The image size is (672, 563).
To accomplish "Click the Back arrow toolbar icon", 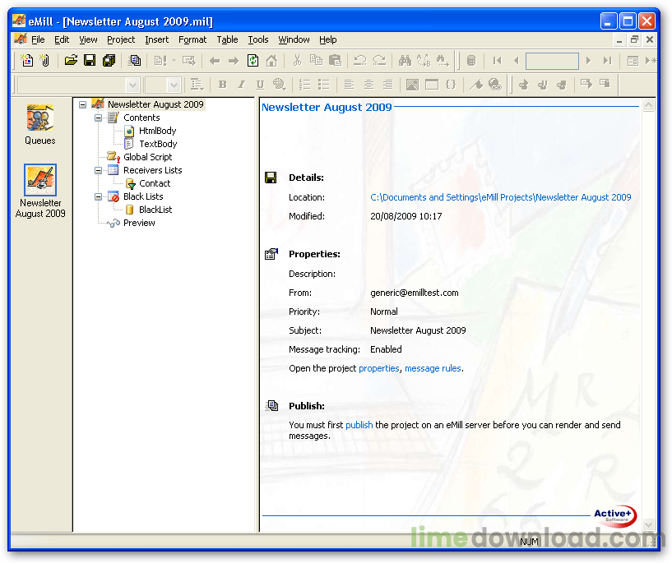I will (215, 61).
